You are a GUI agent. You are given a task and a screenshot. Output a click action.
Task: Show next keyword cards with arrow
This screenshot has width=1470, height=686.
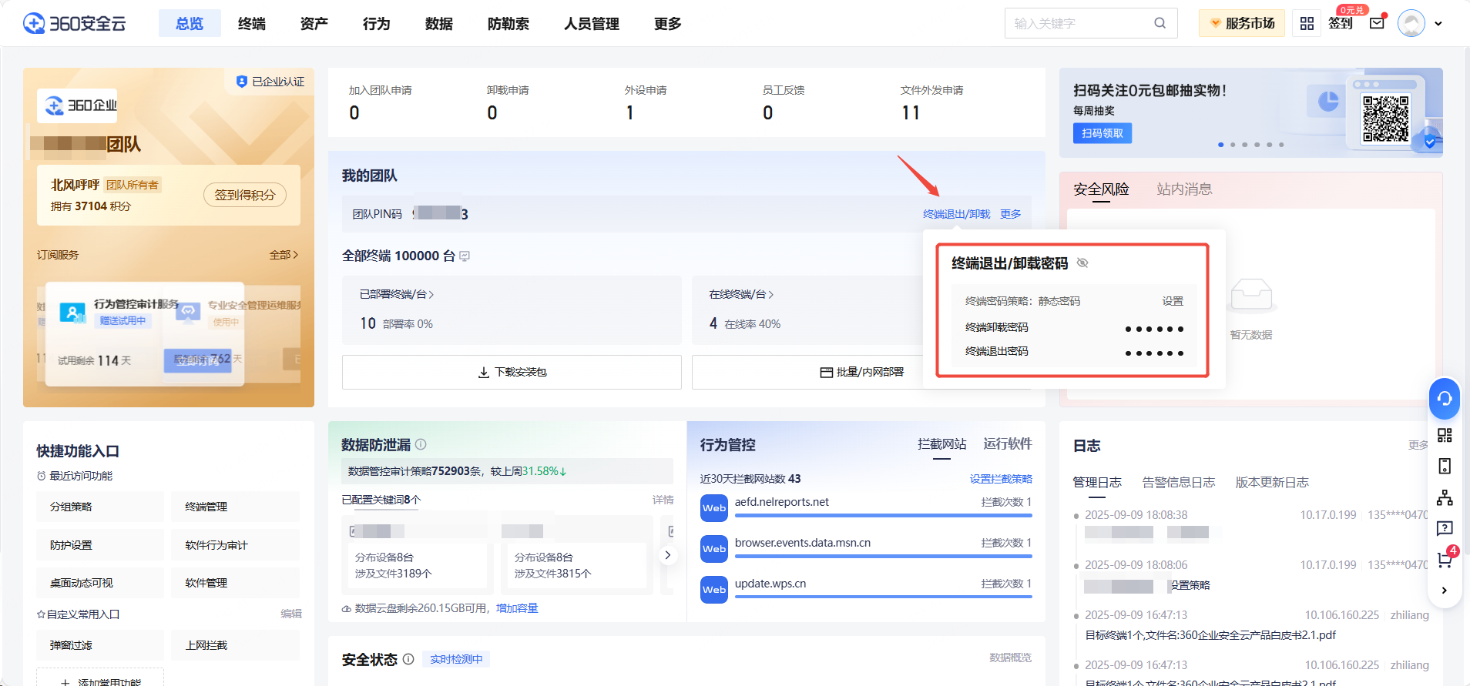(x=668, y=555)
